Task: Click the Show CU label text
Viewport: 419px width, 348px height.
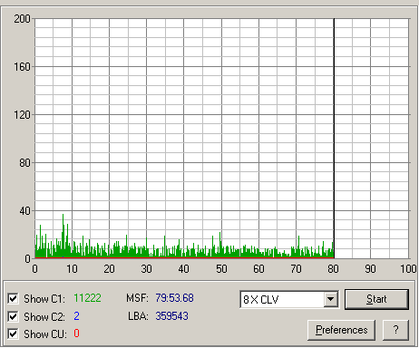Action: click(x=45, y=334)
